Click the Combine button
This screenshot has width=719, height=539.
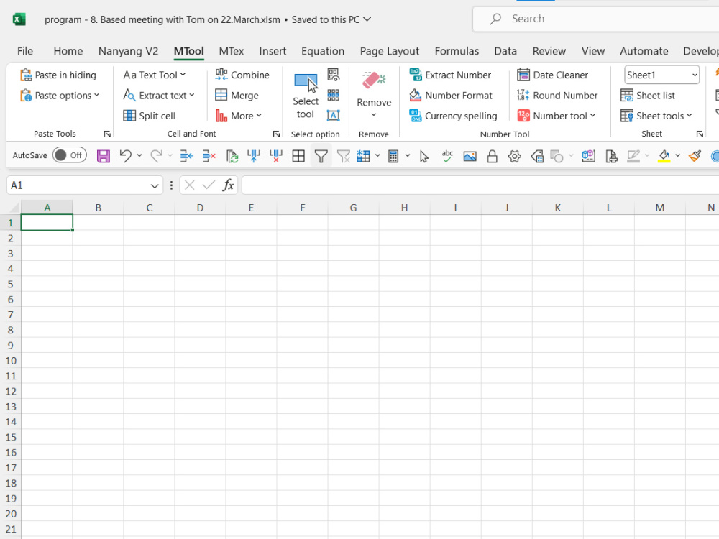tap(242, 75)
